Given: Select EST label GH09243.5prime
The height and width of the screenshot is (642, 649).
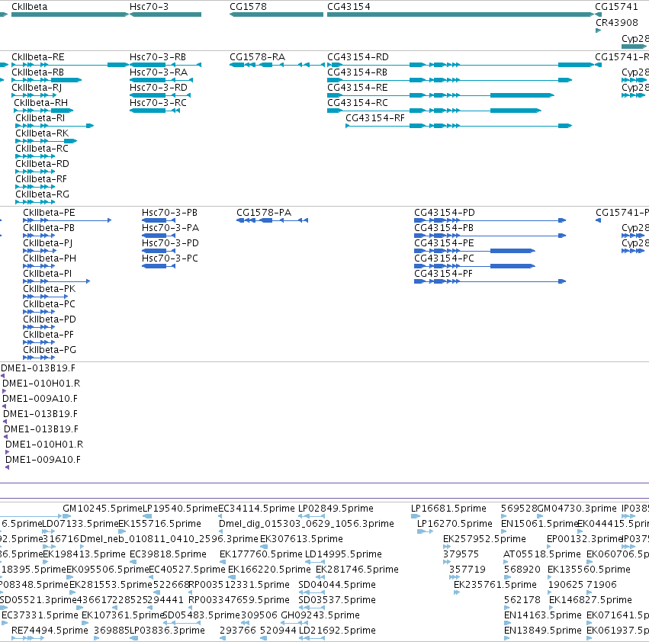Looking at the screenshot, I should [320, 615].
